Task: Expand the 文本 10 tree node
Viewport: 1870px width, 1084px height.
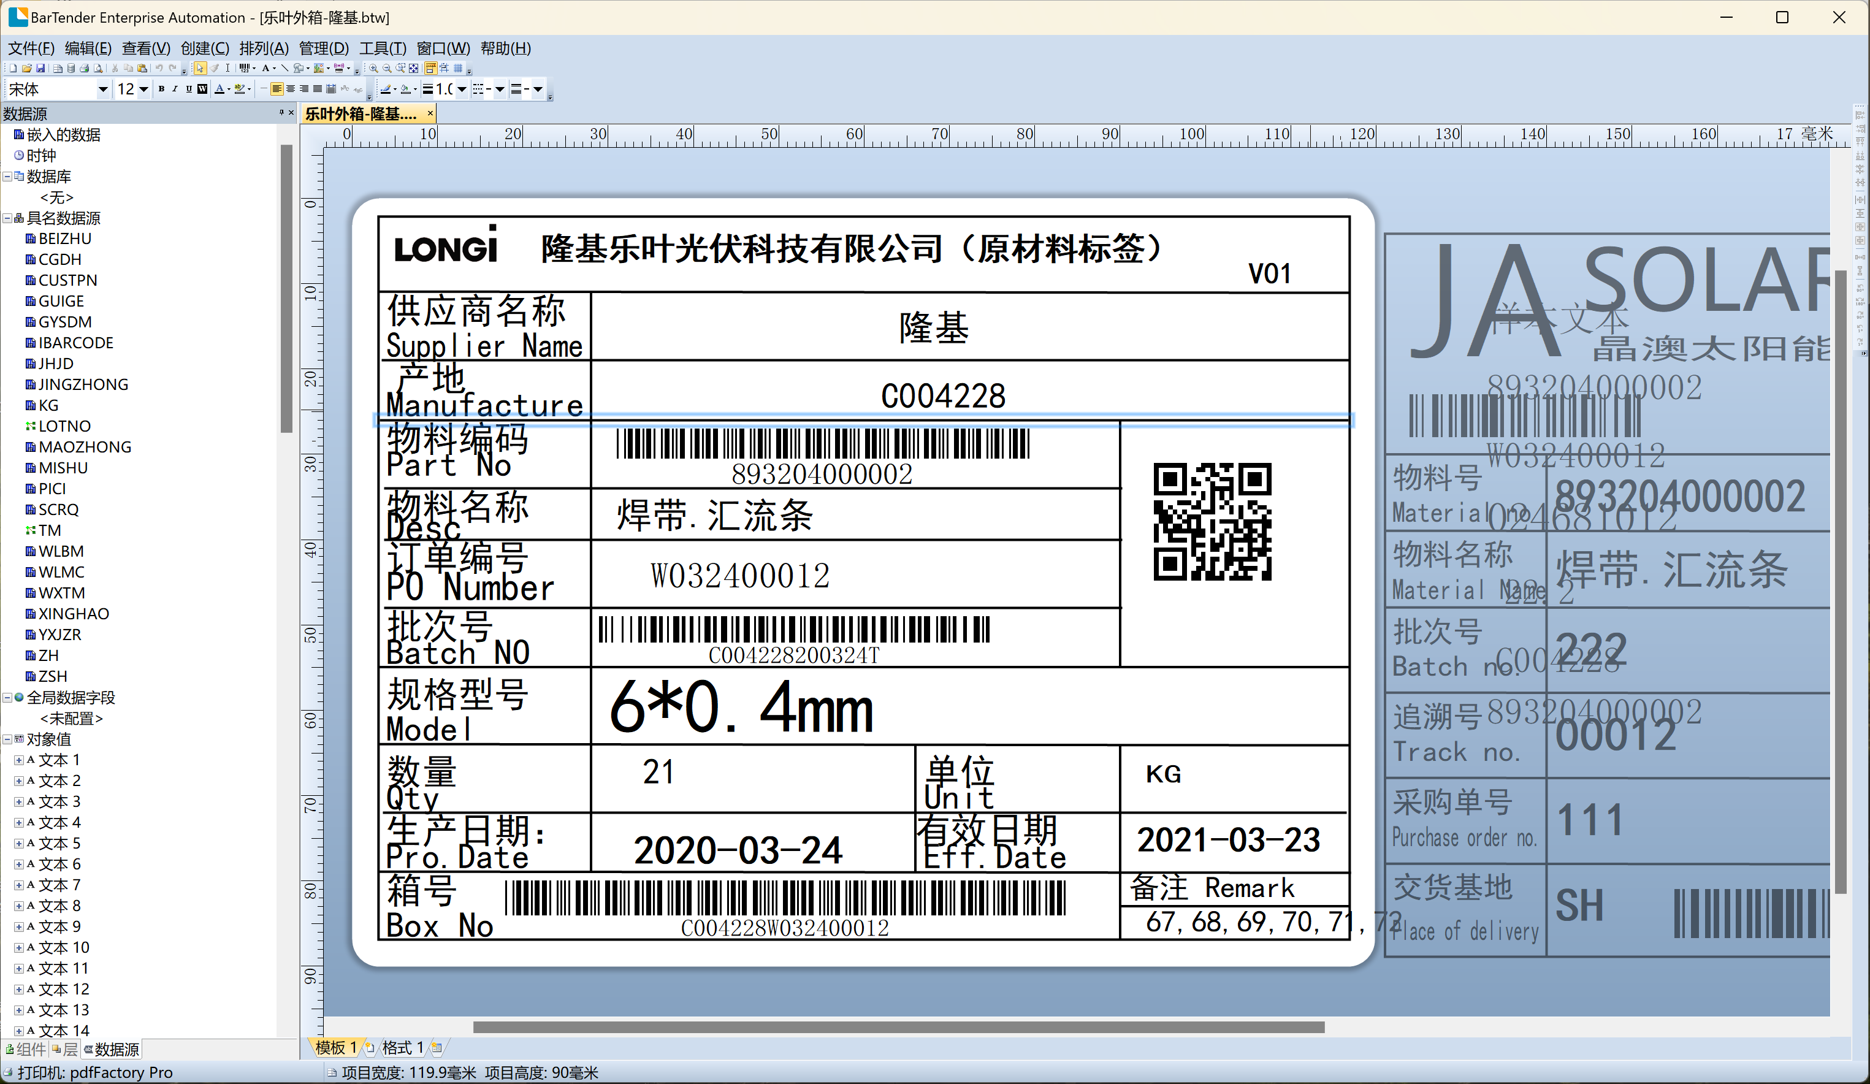Action: tap(18, 947)
